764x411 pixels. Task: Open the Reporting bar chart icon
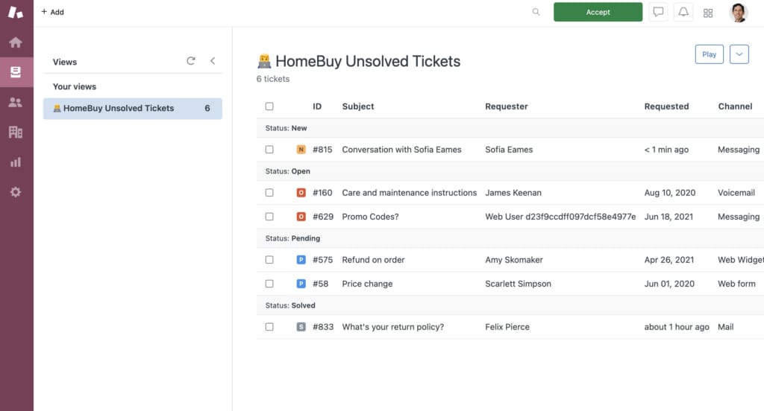click(16, 162)
